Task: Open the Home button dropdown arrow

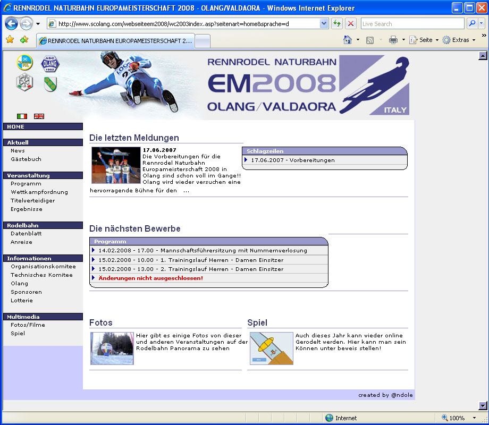Action: point(358,40)
